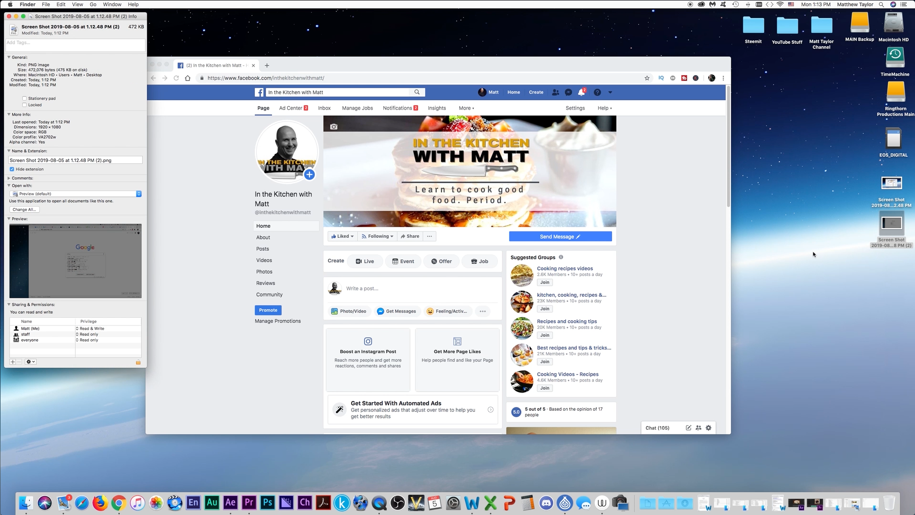Launch Photoshop from the Dock

(267, 503)
